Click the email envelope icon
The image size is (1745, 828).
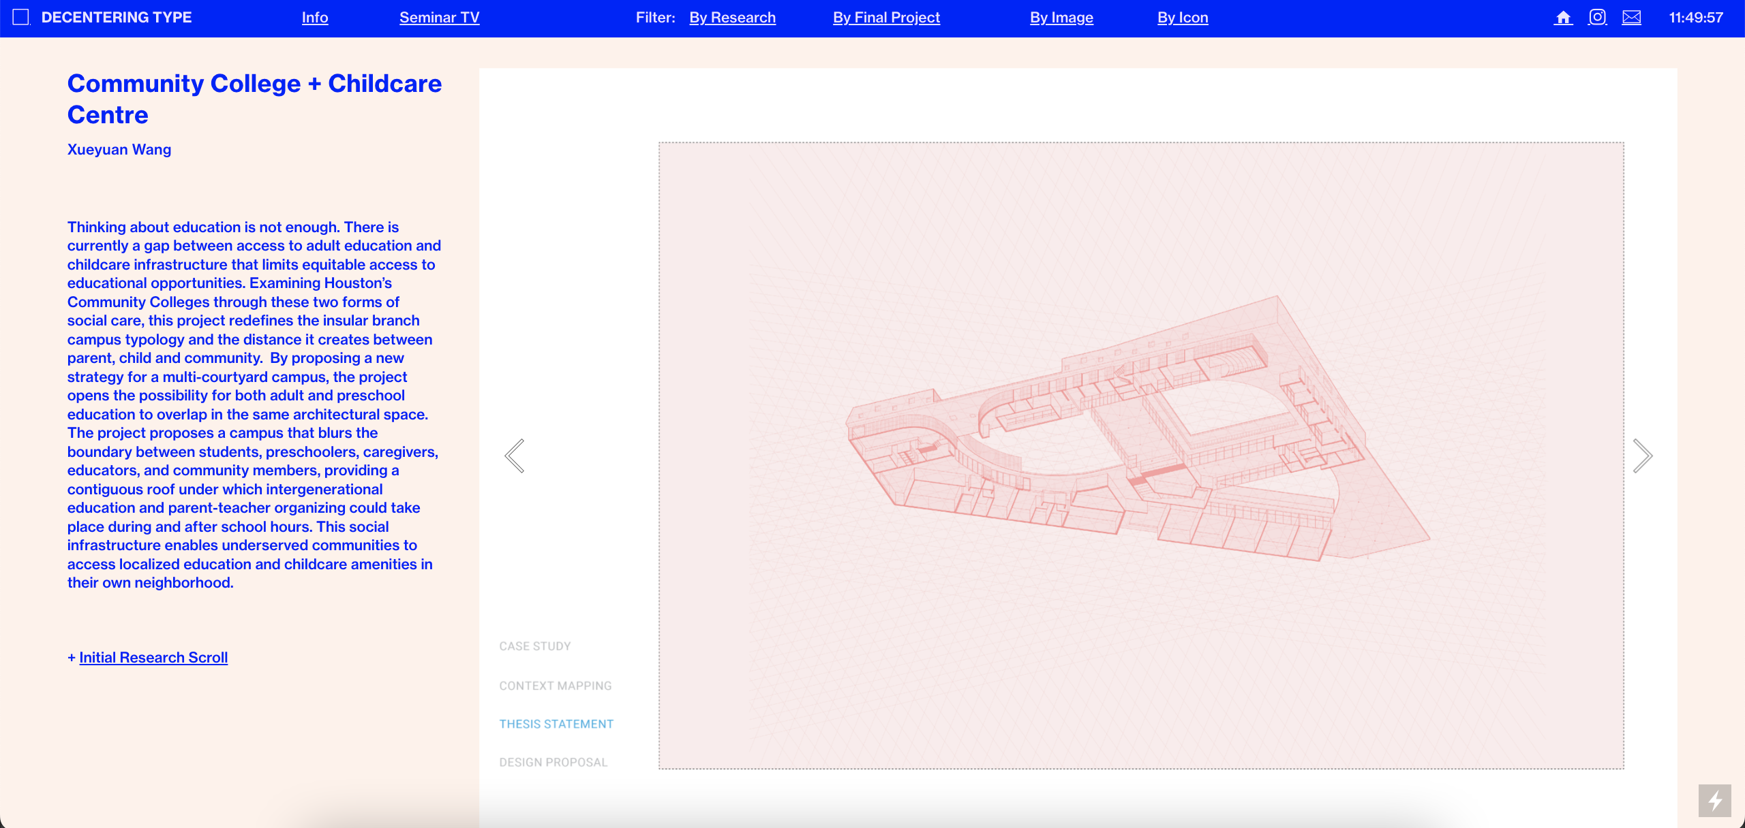[1631, 18]
